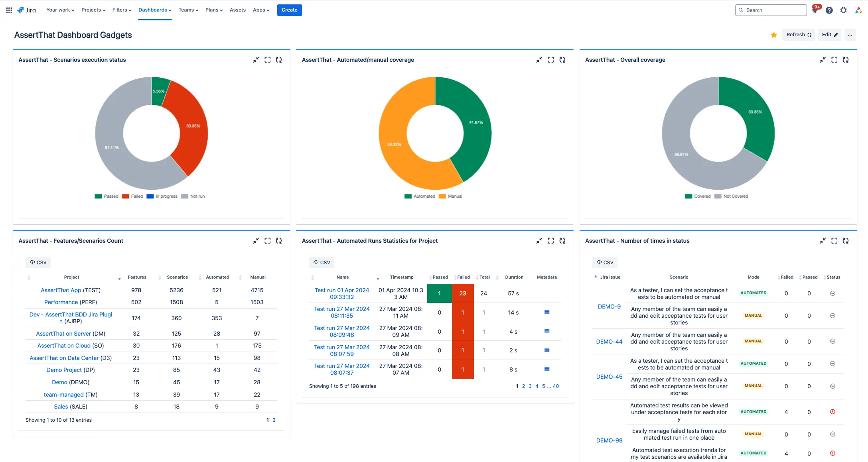This screenshot has height=462, width=868.
Task: Open the AssertThat App (TEST) project link
Action: tap(71, 290)
